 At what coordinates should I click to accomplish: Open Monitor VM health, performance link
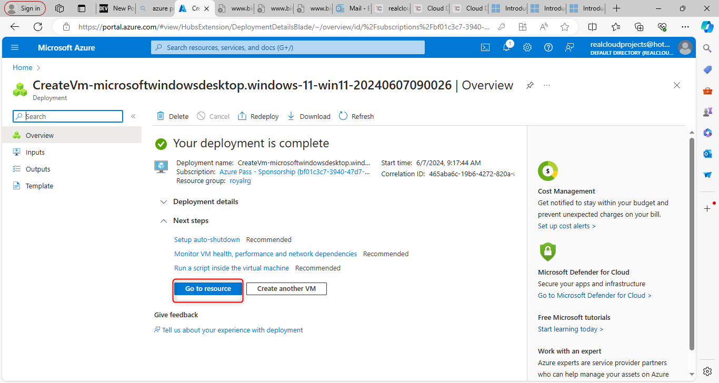265,254
